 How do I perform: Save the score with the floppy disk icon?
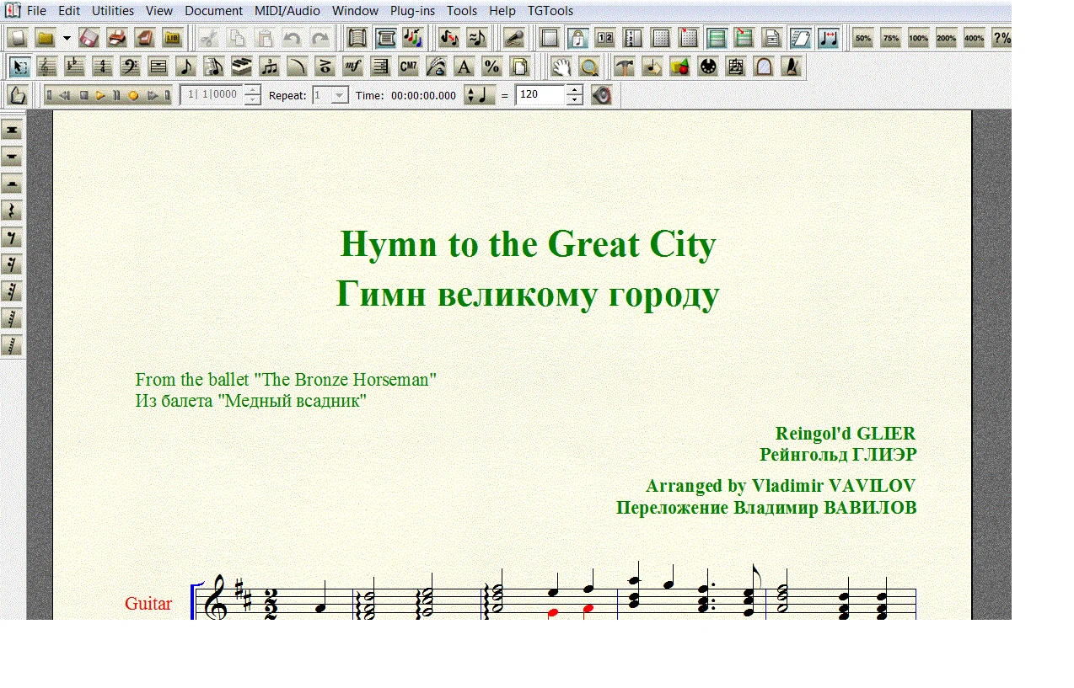tap(89, 38)
